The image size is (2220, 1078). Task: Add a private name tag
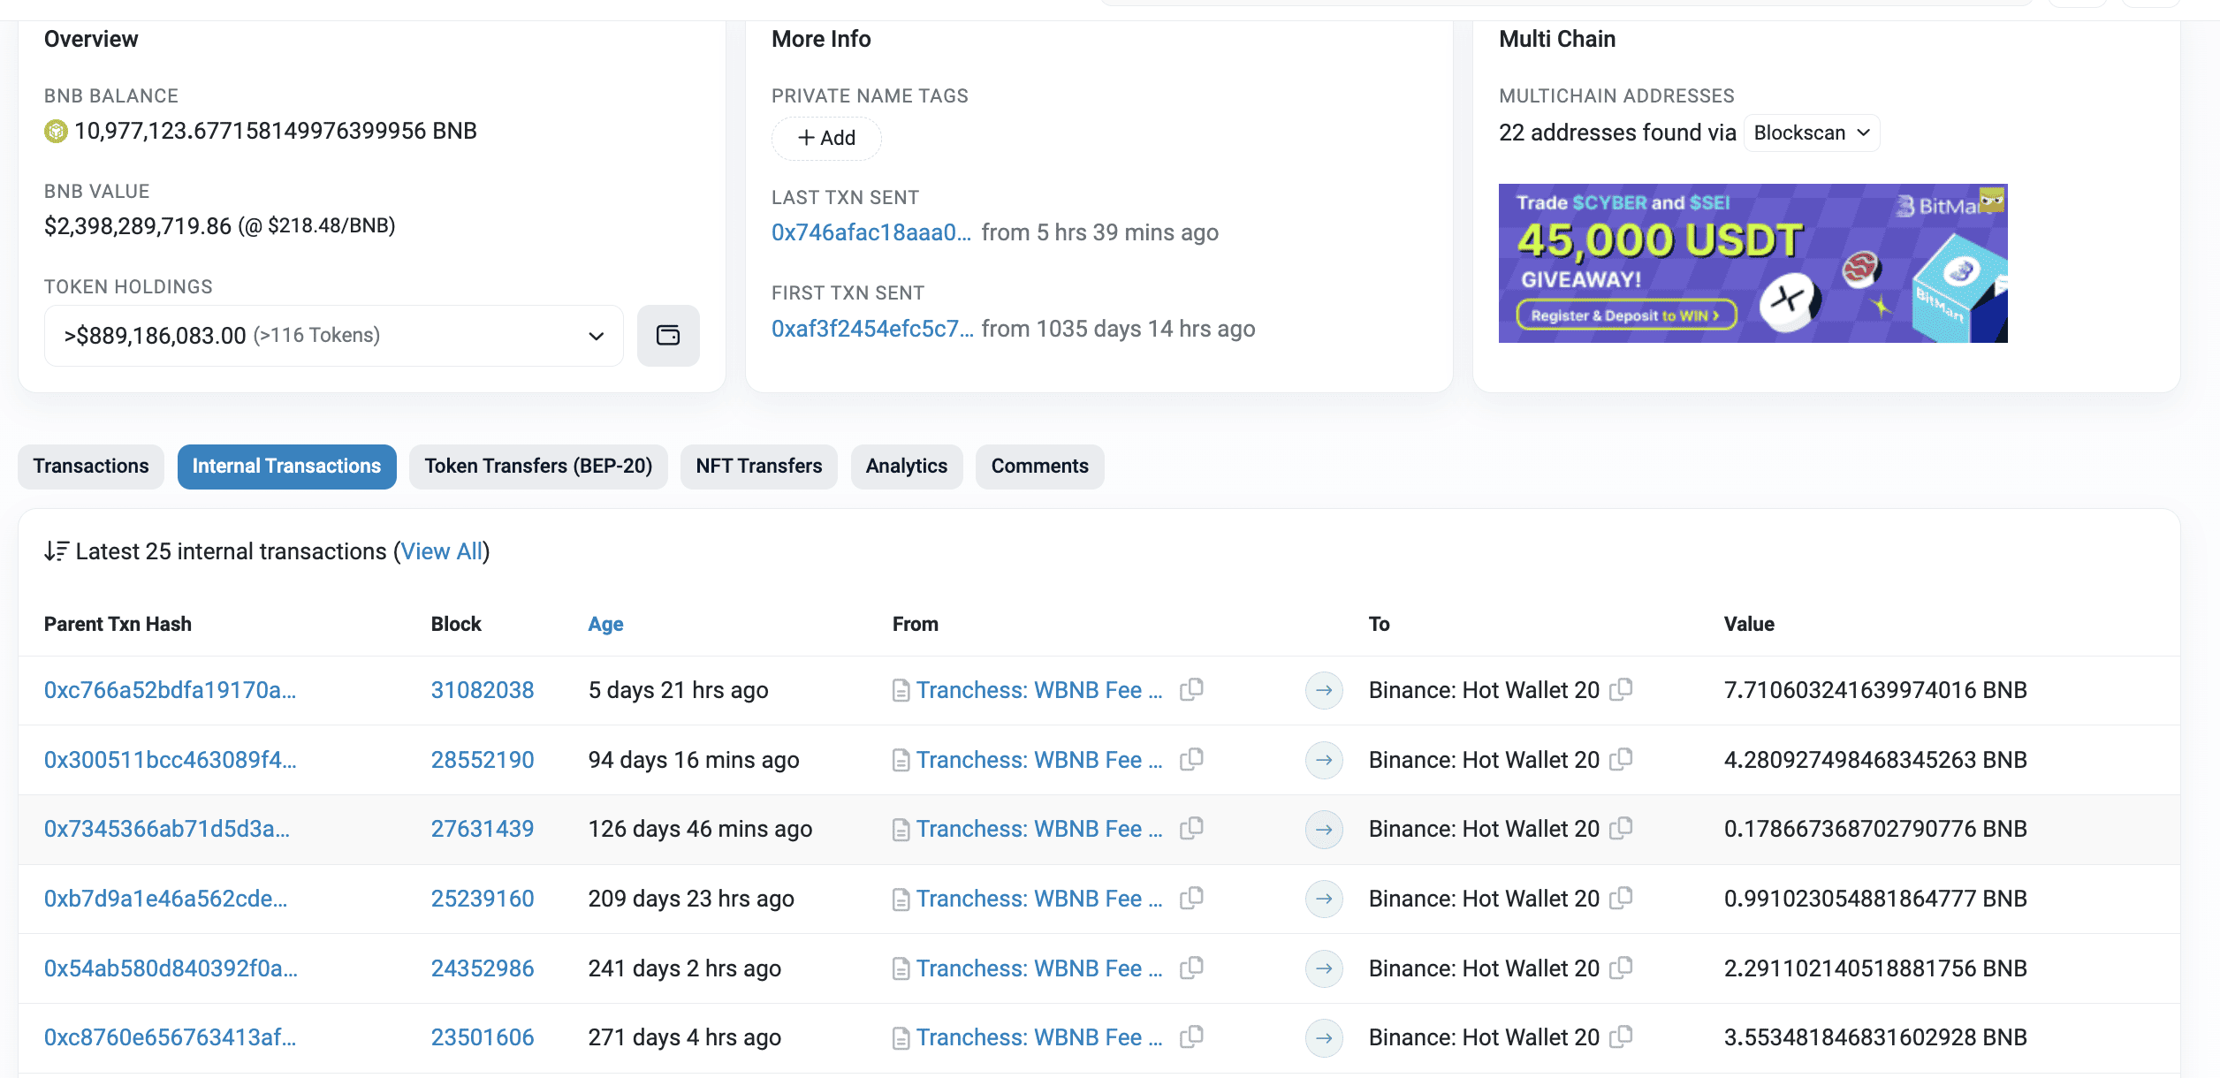826,138
